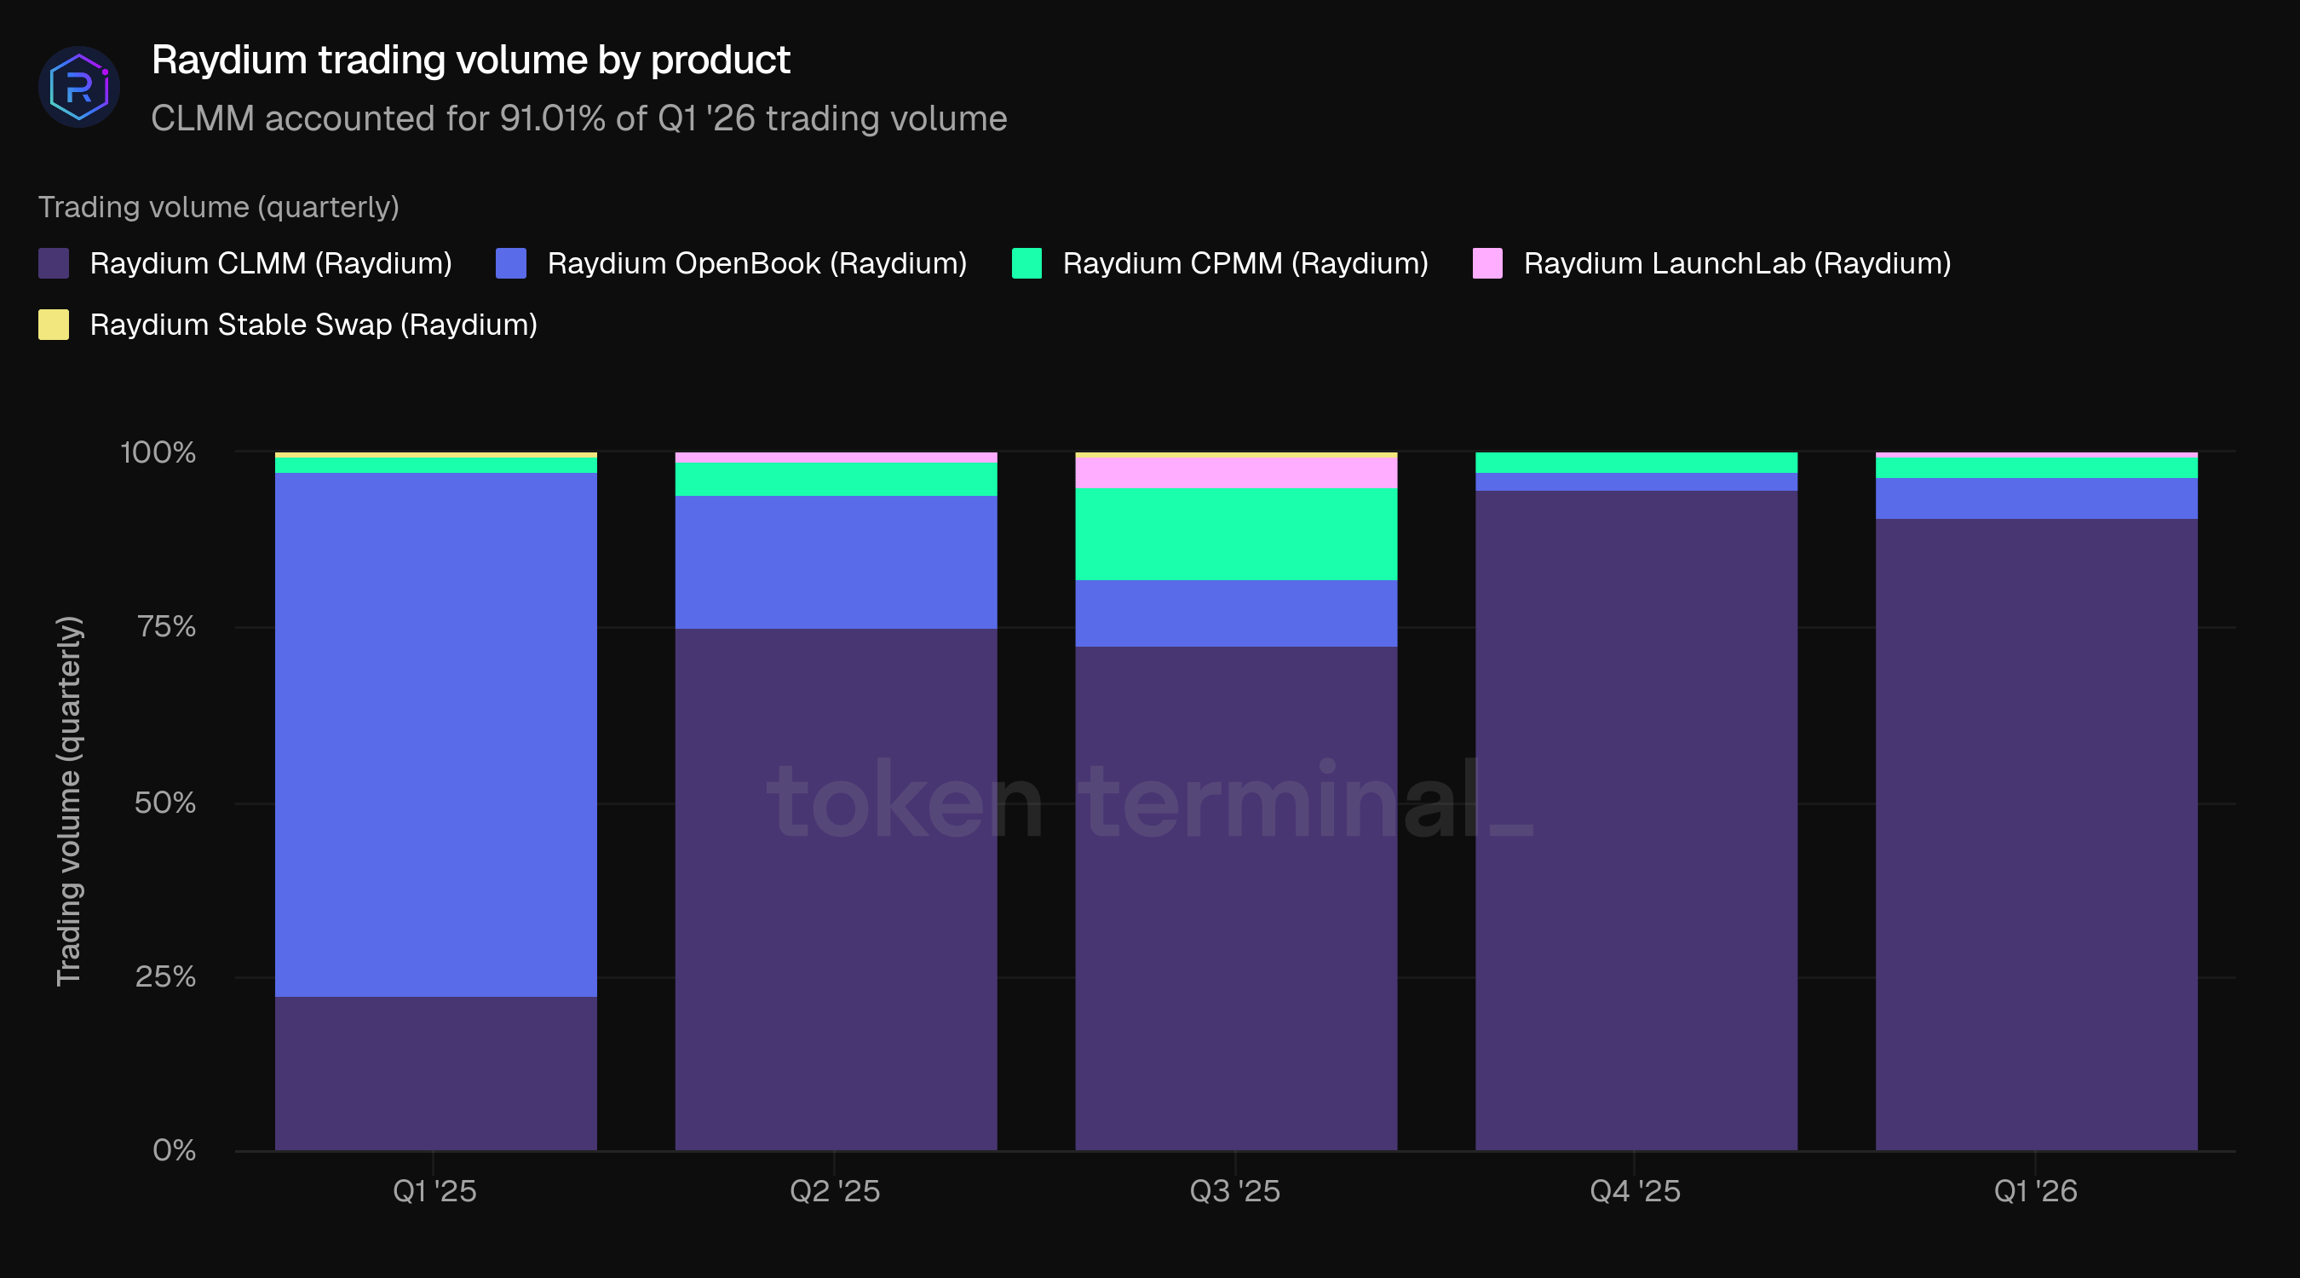Toggle the Raydium CLMM (Raydium) legend label

271,263
